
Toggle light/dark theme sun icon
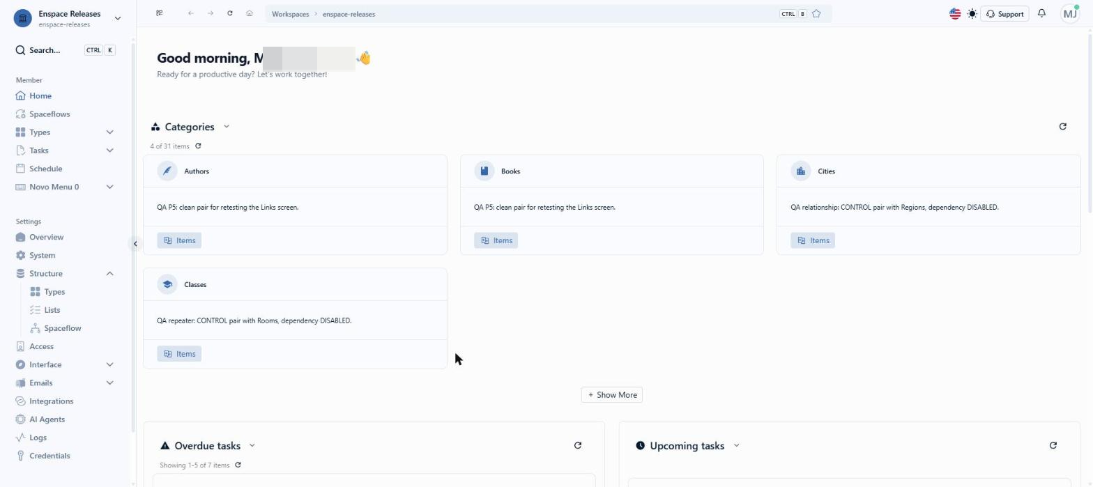tap(972, 14)
